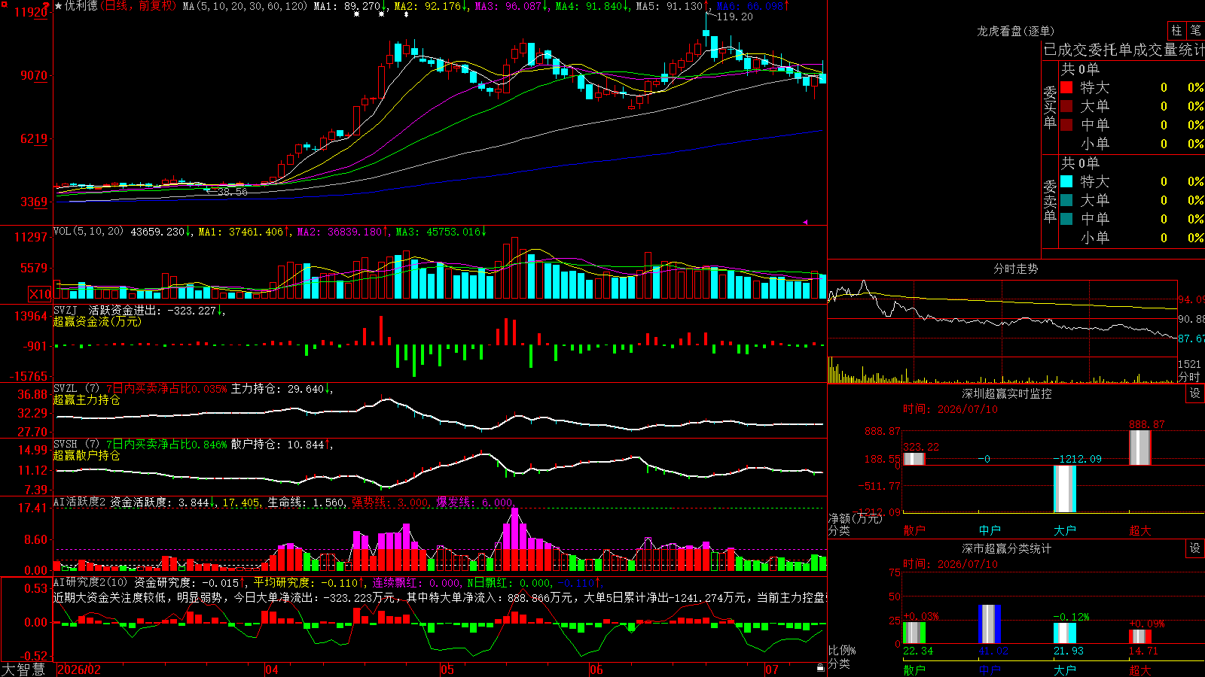Image resolution: width=1205 pixels, height=677 pixels.
Task: Select the SVZJ indicator name
Action: [66, 311]
